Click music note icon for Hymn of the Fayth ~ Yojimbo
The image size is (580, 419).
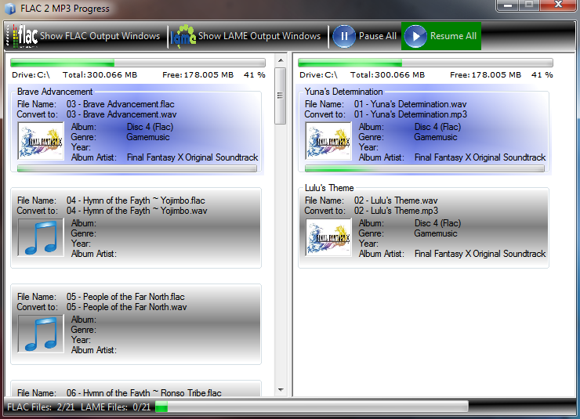point(41,237)
